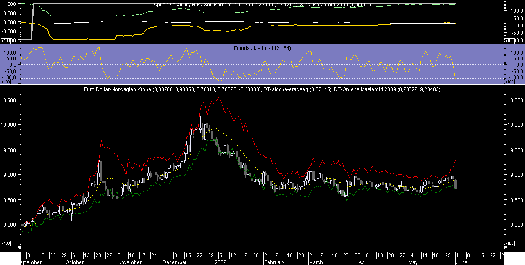Image resolution: width=525 pixels, height=265 pixels.
Task: Click the December label on the time axis
Action: coord(174,262)
